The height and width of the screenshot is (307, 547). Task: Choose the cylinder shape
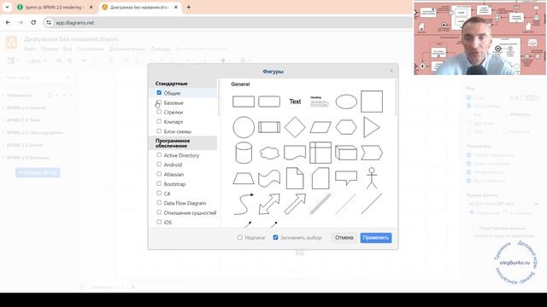tap(244, 153)
